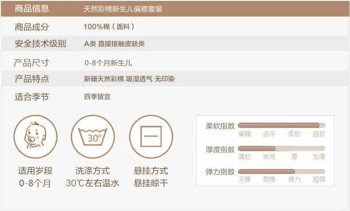Click the 100%棉 composition value
Viewport: 350px width, 211px height.
(109, 27)
